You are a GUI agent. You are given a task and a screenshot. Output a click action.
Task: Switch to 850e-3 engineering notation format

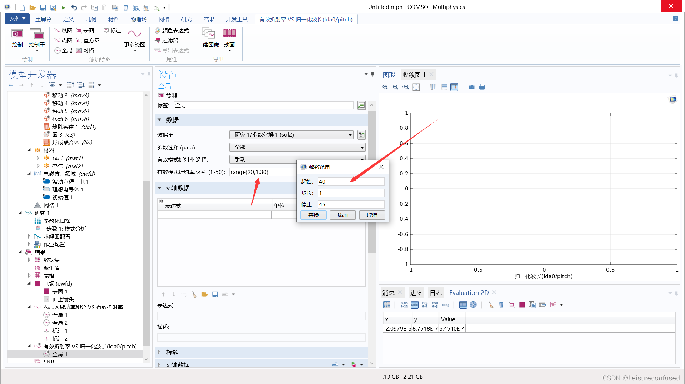pos(435,305)
